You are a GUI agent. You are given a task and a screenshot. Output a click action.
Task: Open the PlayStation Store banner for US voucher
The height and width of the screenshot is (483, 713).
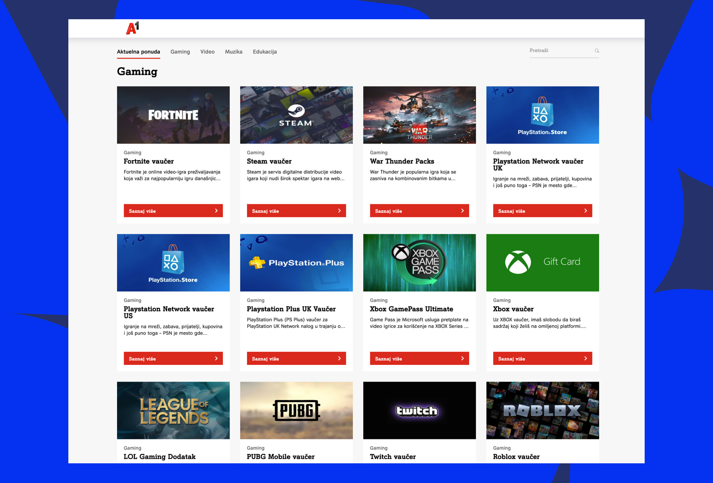pyautogui.click(x=173, y=263)
